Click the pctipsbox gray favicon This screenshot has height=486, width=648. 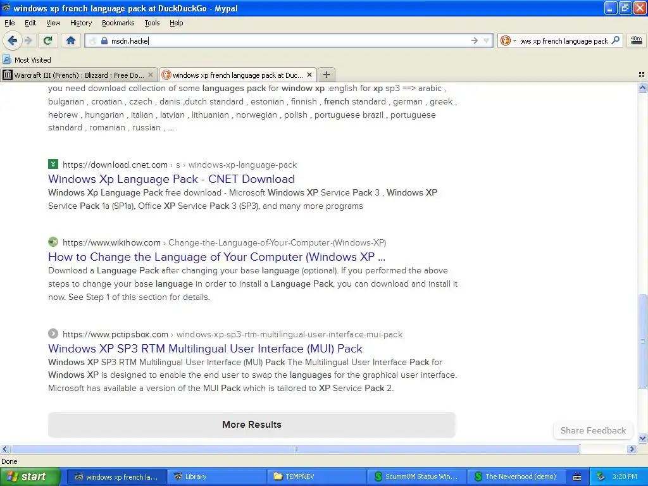click(x=53, y=333)
